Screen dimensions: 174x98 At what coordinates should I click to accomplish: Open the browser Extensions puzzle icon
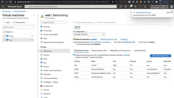(x=156, y=2)
